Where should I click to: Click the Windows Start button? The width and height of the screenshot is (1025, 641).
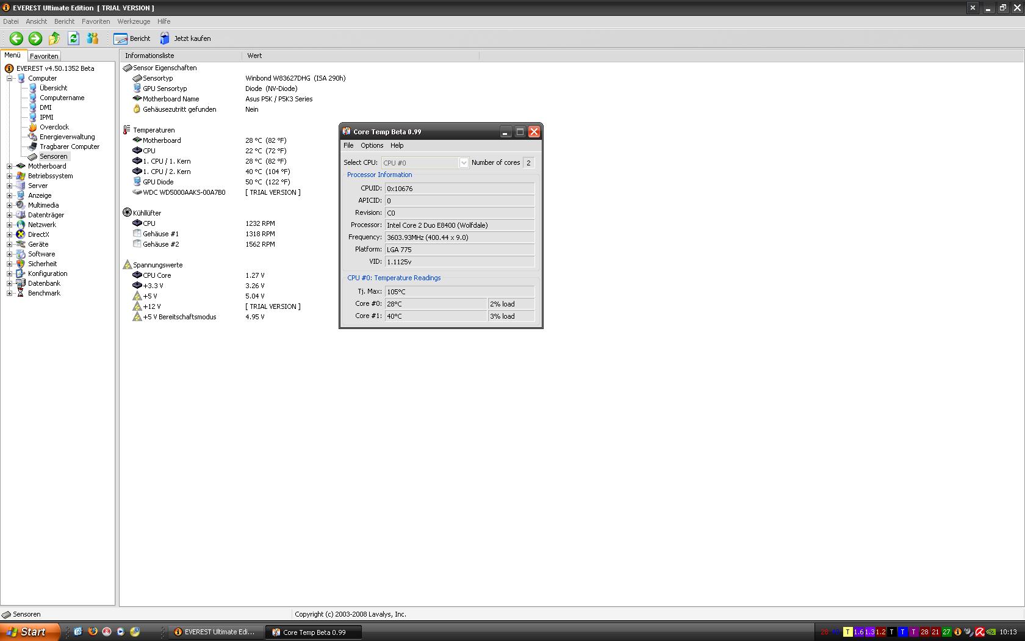(x=30, y=632)
